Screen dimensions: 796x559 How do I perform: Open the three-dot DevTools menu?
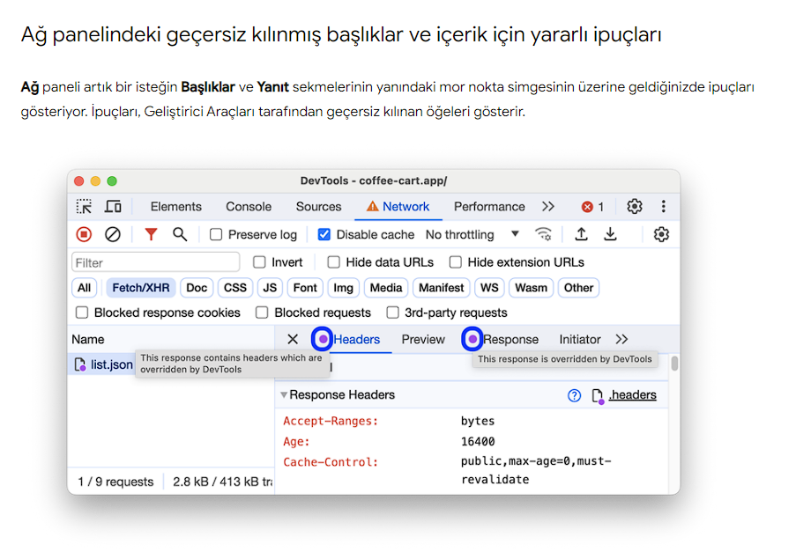(664, 206)
